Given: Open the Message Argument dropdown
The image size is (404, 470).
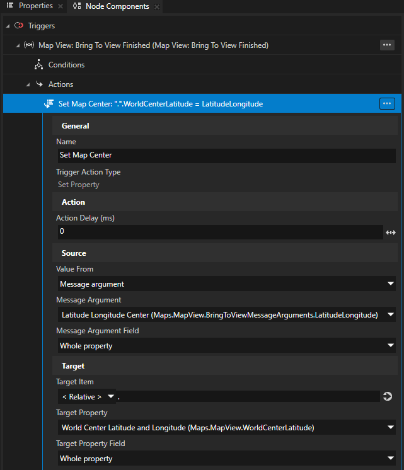Looking at the screenshot, I should point(226,315).
